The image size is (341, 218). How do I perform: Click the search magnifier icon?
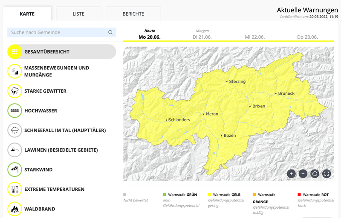point(110,32)
